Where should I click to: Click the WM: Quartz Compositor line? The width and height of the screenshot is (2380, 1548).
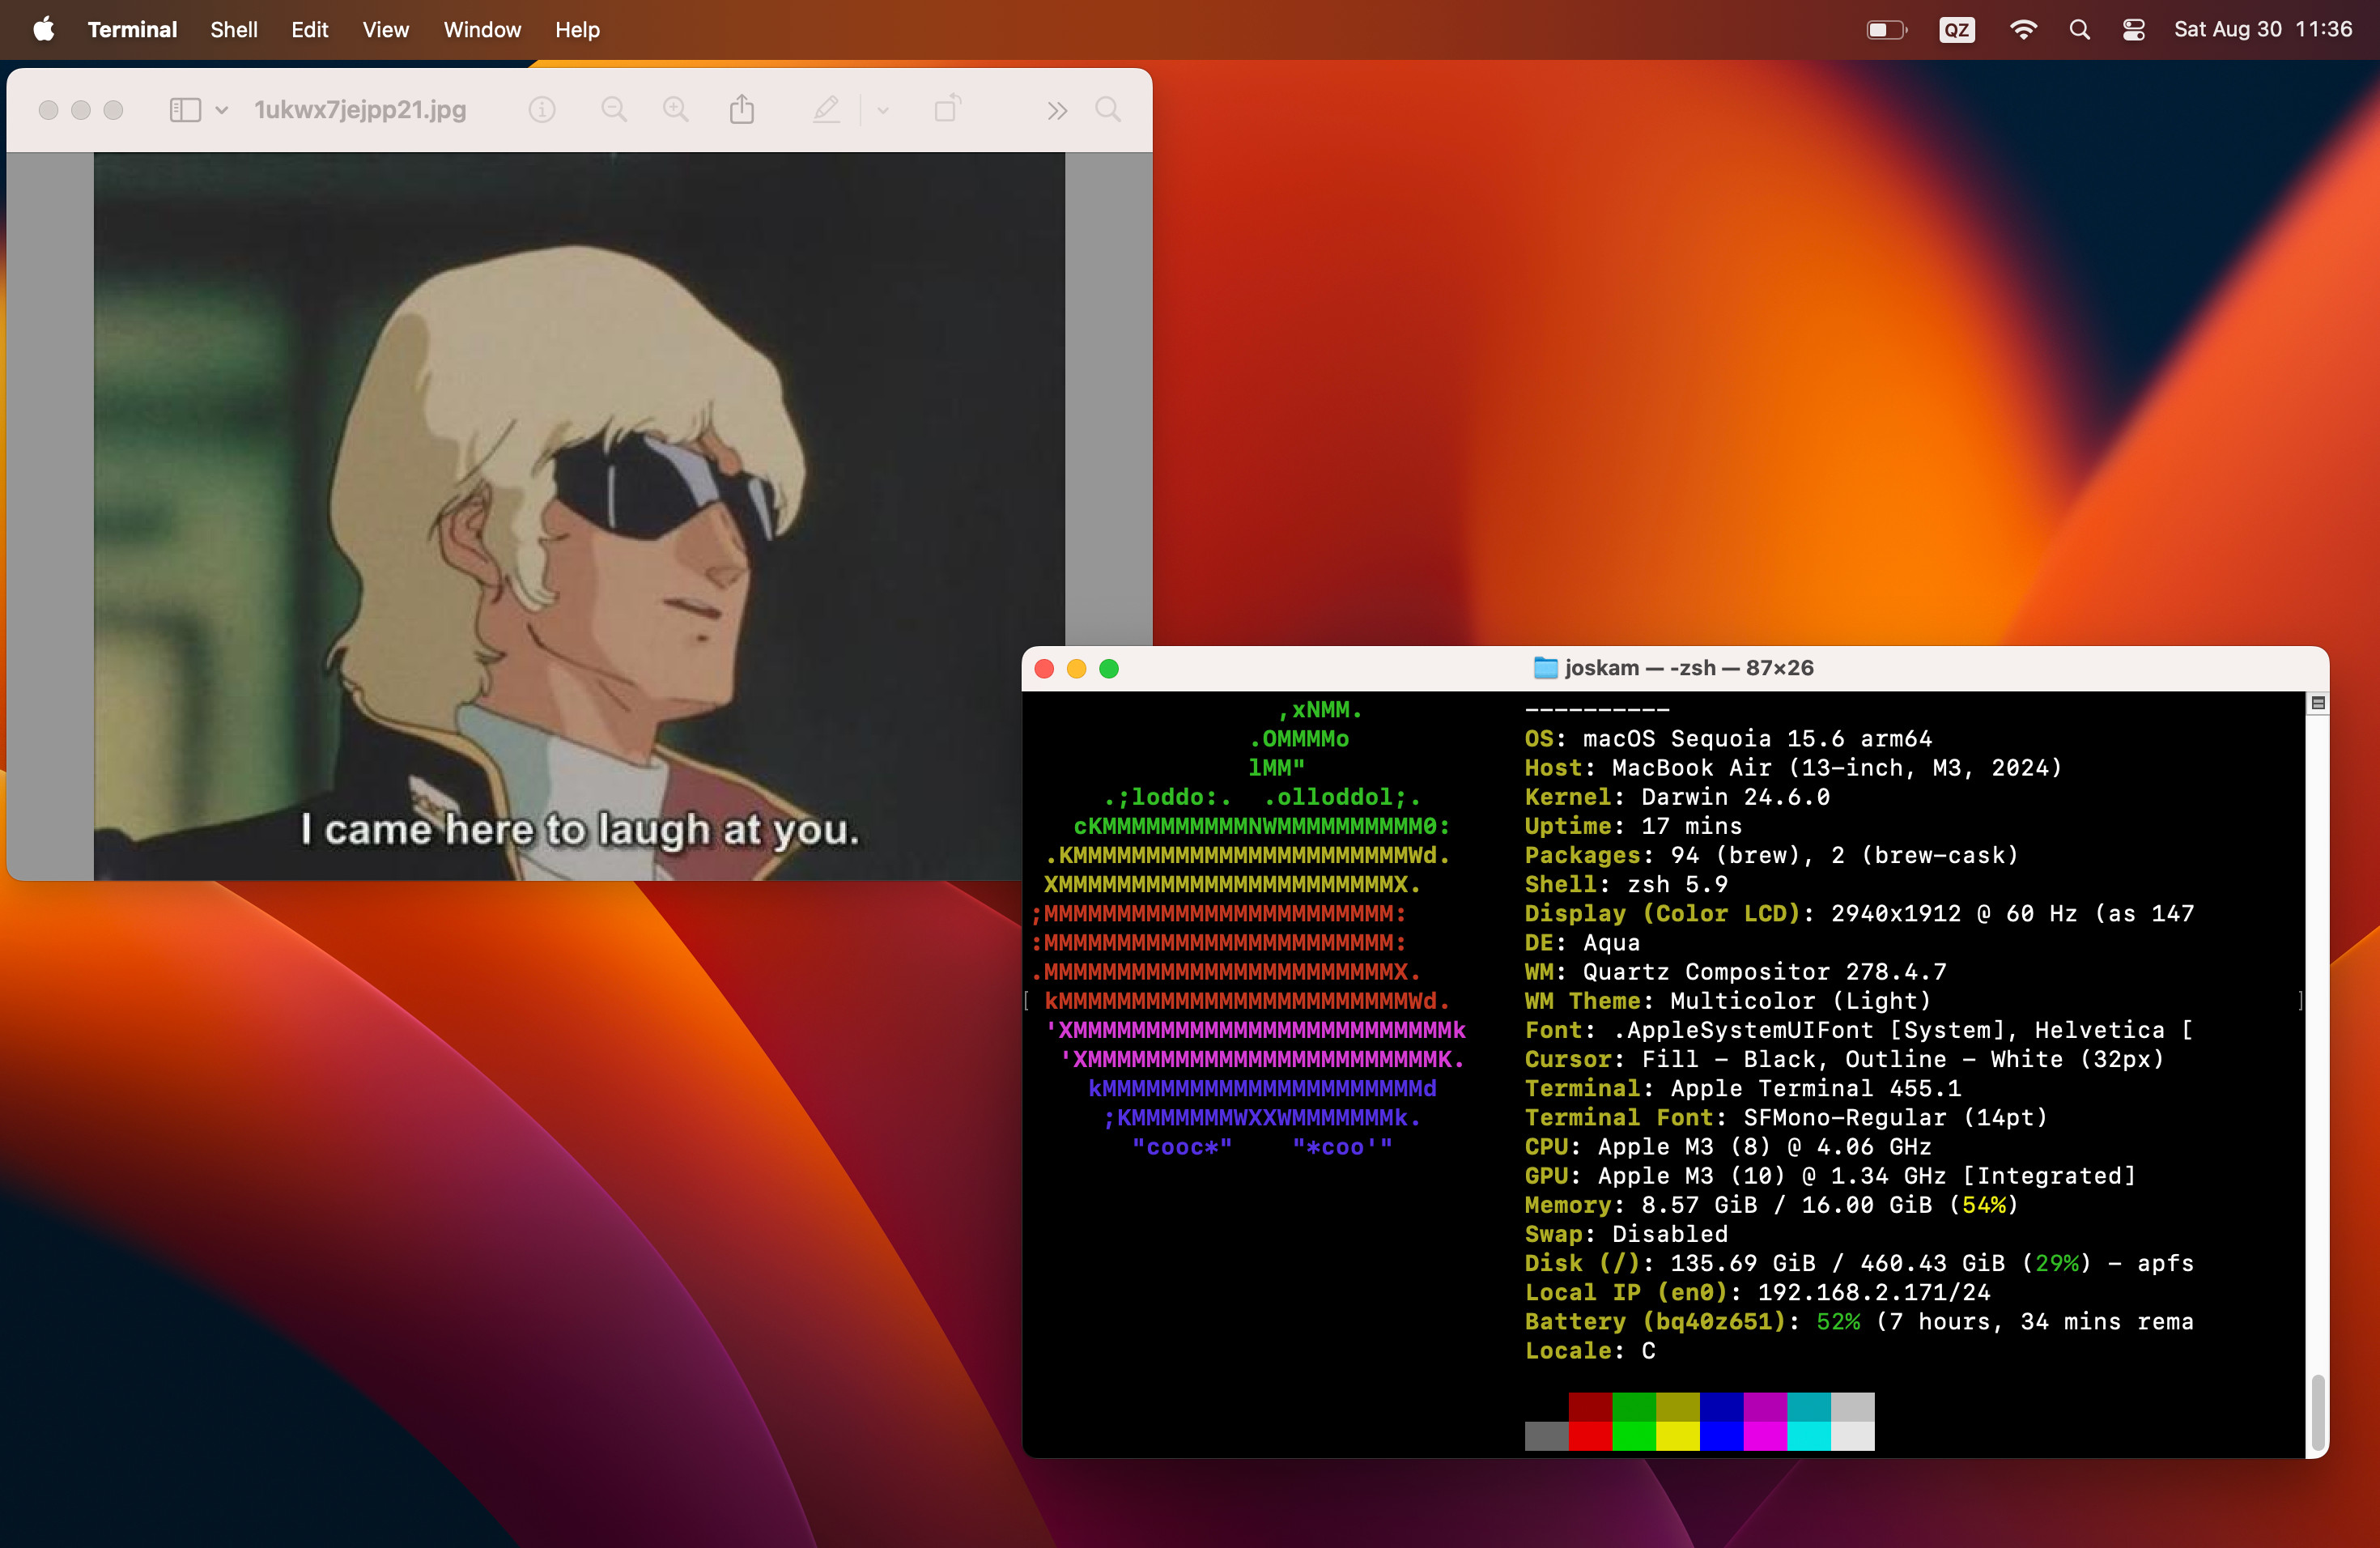tap(1735, 971)
